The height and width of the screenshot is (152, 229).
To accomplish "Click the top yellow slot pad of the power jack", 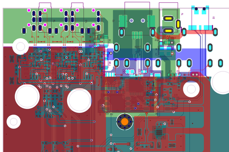I will 168,19.
